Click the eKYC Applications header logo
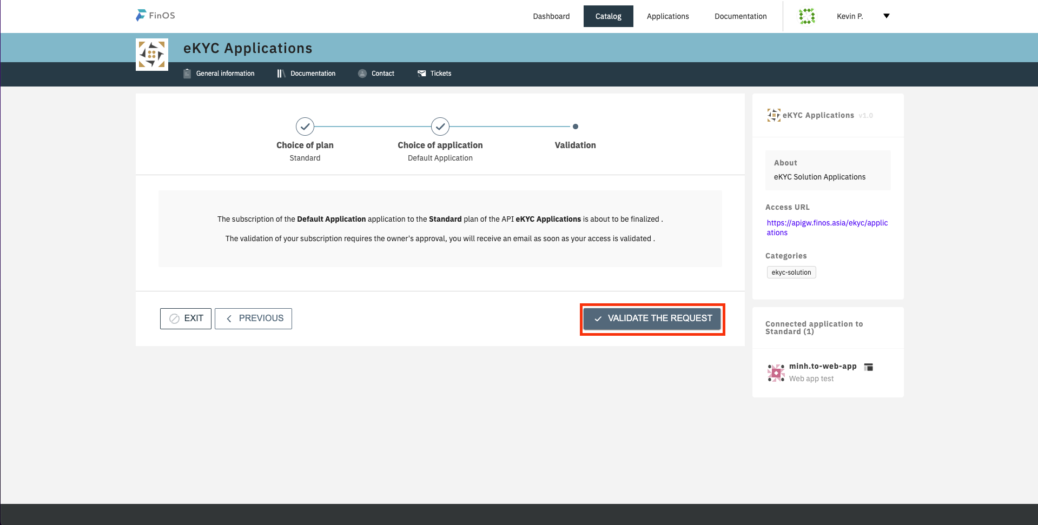 pyautogui.click(x=152, y=55)
